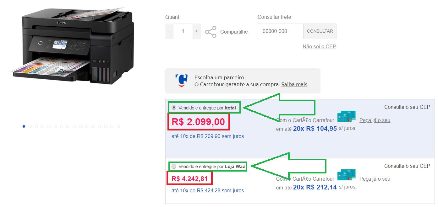Viewport: 438px width, 207px height.
Task: Increase quantity with the plus button
Action: point(197,31)
